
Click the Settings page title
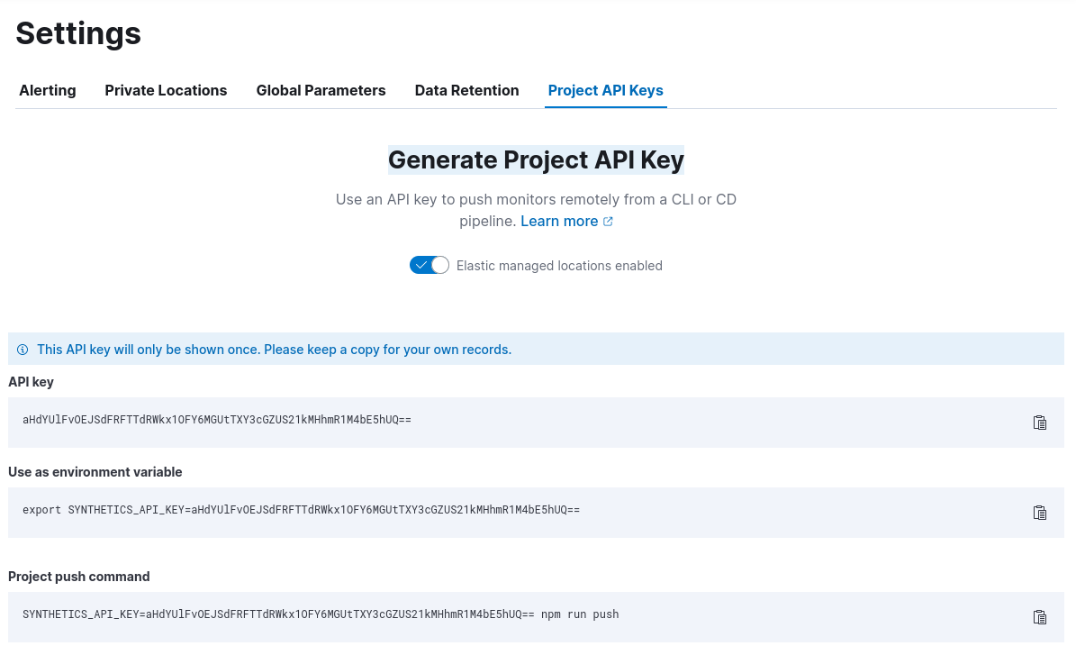tap(78, 33)
